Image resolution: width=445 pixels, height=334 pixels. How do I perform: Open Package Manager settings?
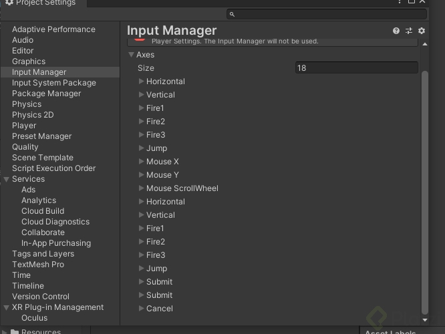click(47, 94)
